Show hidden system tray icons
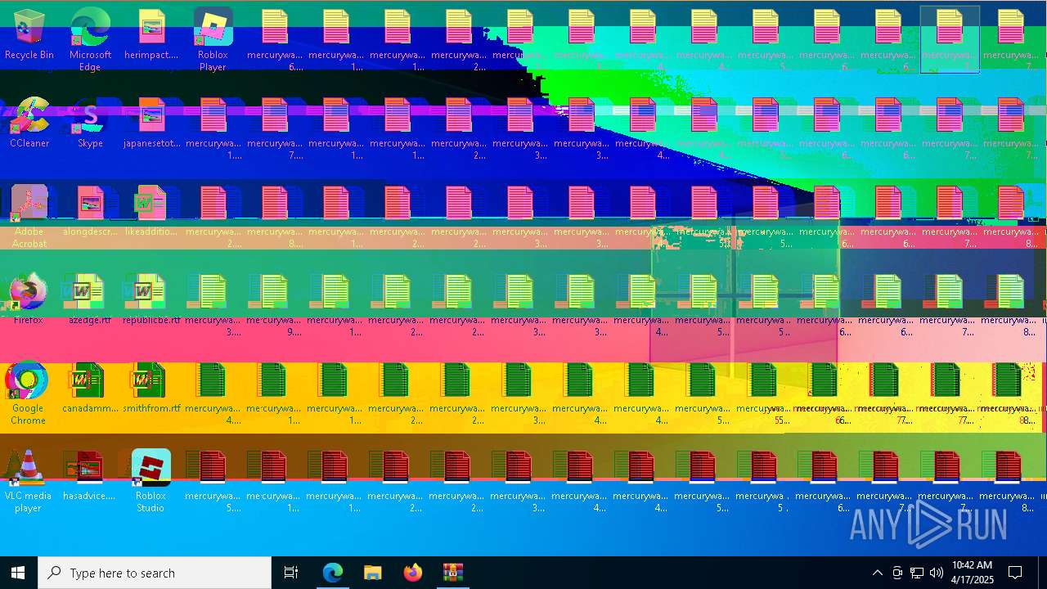Image resolution: width=1047 pixels, height=589 pixels. [878, 573]
